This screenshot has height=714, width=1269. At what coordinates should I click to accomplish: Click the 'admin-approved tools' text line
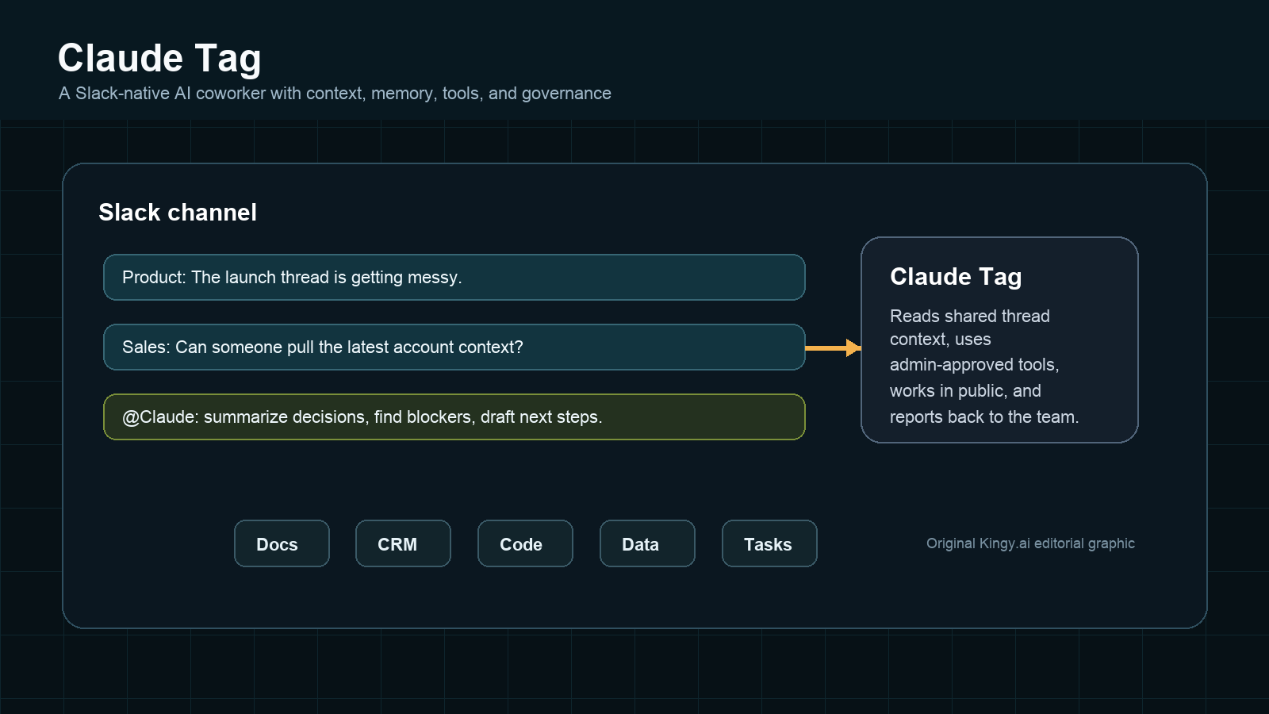(974, 365)
